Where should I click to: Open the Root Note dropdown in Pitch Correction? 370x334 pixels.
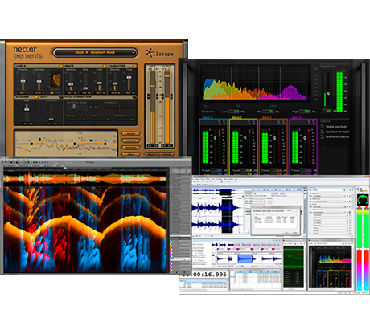[x=125, y=120]
